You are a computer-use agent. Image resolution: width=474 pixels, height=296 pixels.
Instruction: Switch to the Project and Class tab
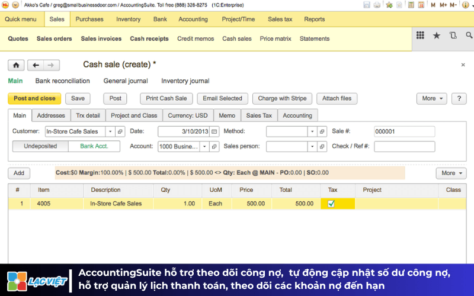click(x=134, y=115)
